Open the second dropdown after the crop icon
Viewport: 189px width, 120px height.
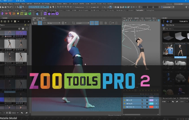pyautogui.click(x=83, y=23)
